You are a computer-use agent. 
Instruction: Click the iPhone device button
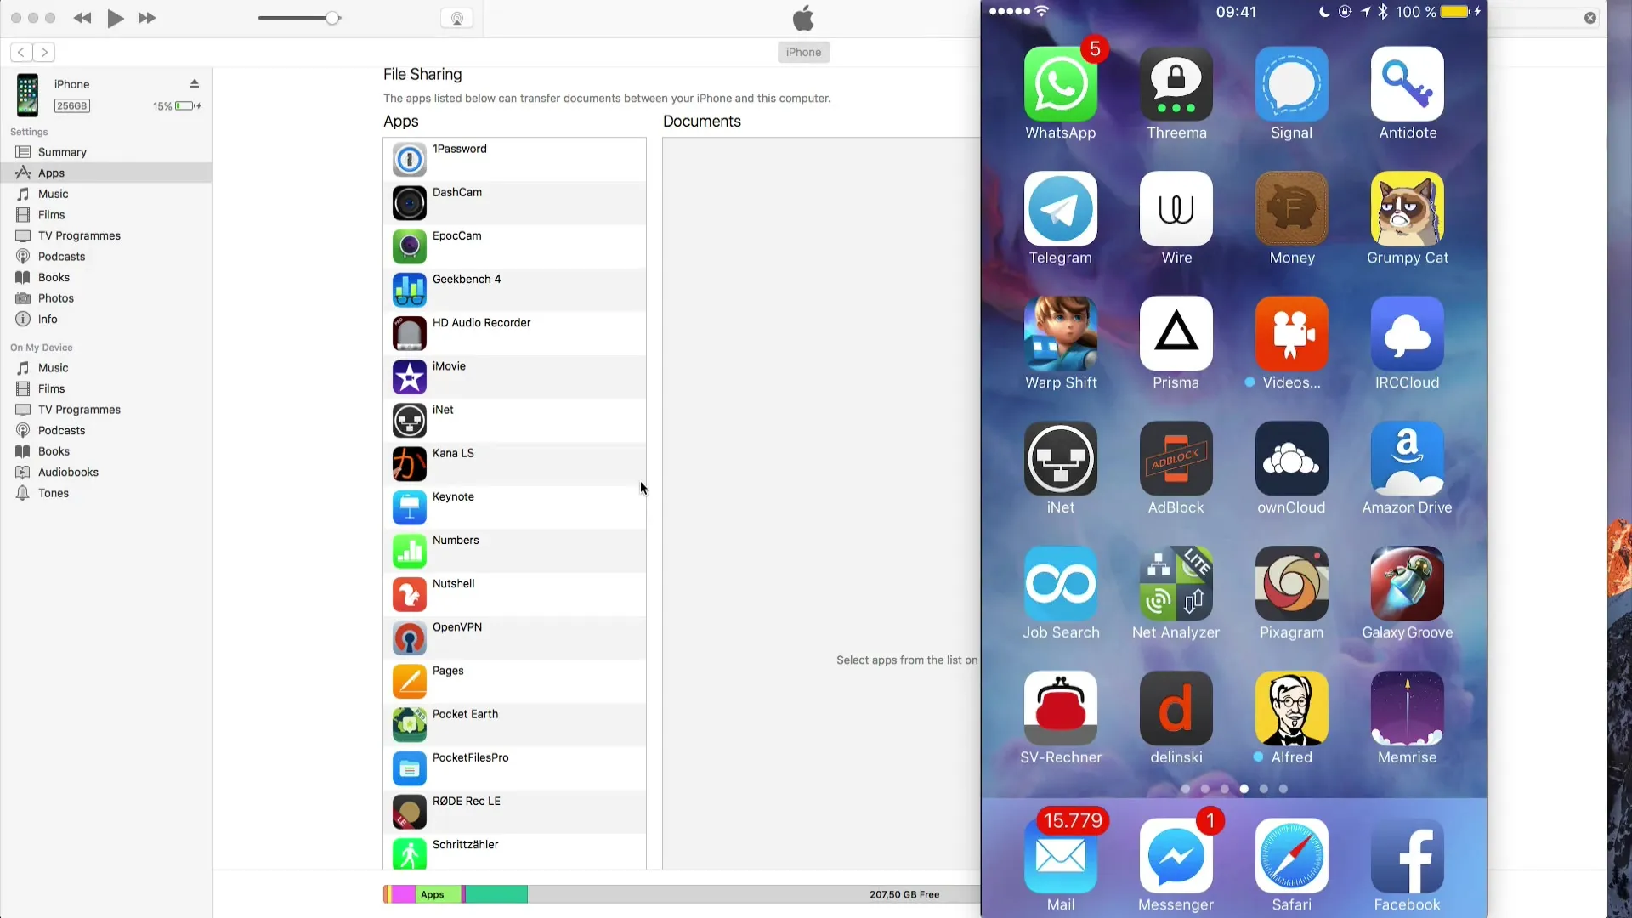click(x=803, y=52)
